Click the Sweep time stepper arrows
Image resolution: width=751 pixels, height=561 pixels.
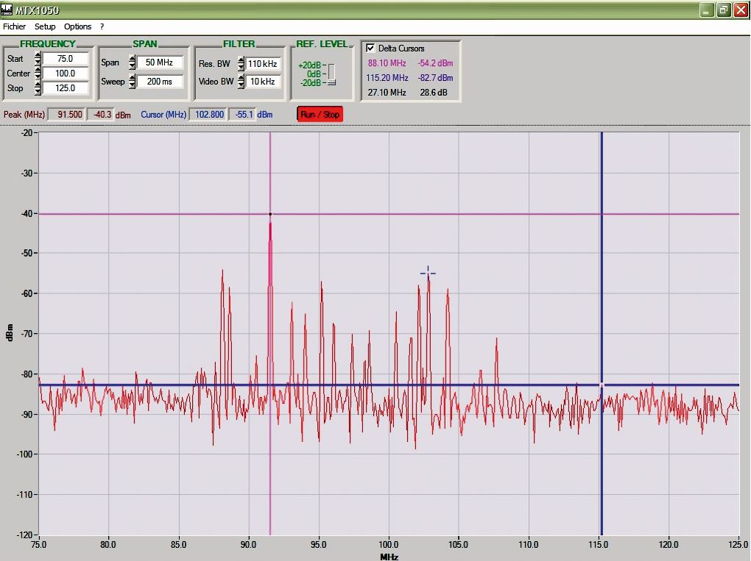coord(131,82)
